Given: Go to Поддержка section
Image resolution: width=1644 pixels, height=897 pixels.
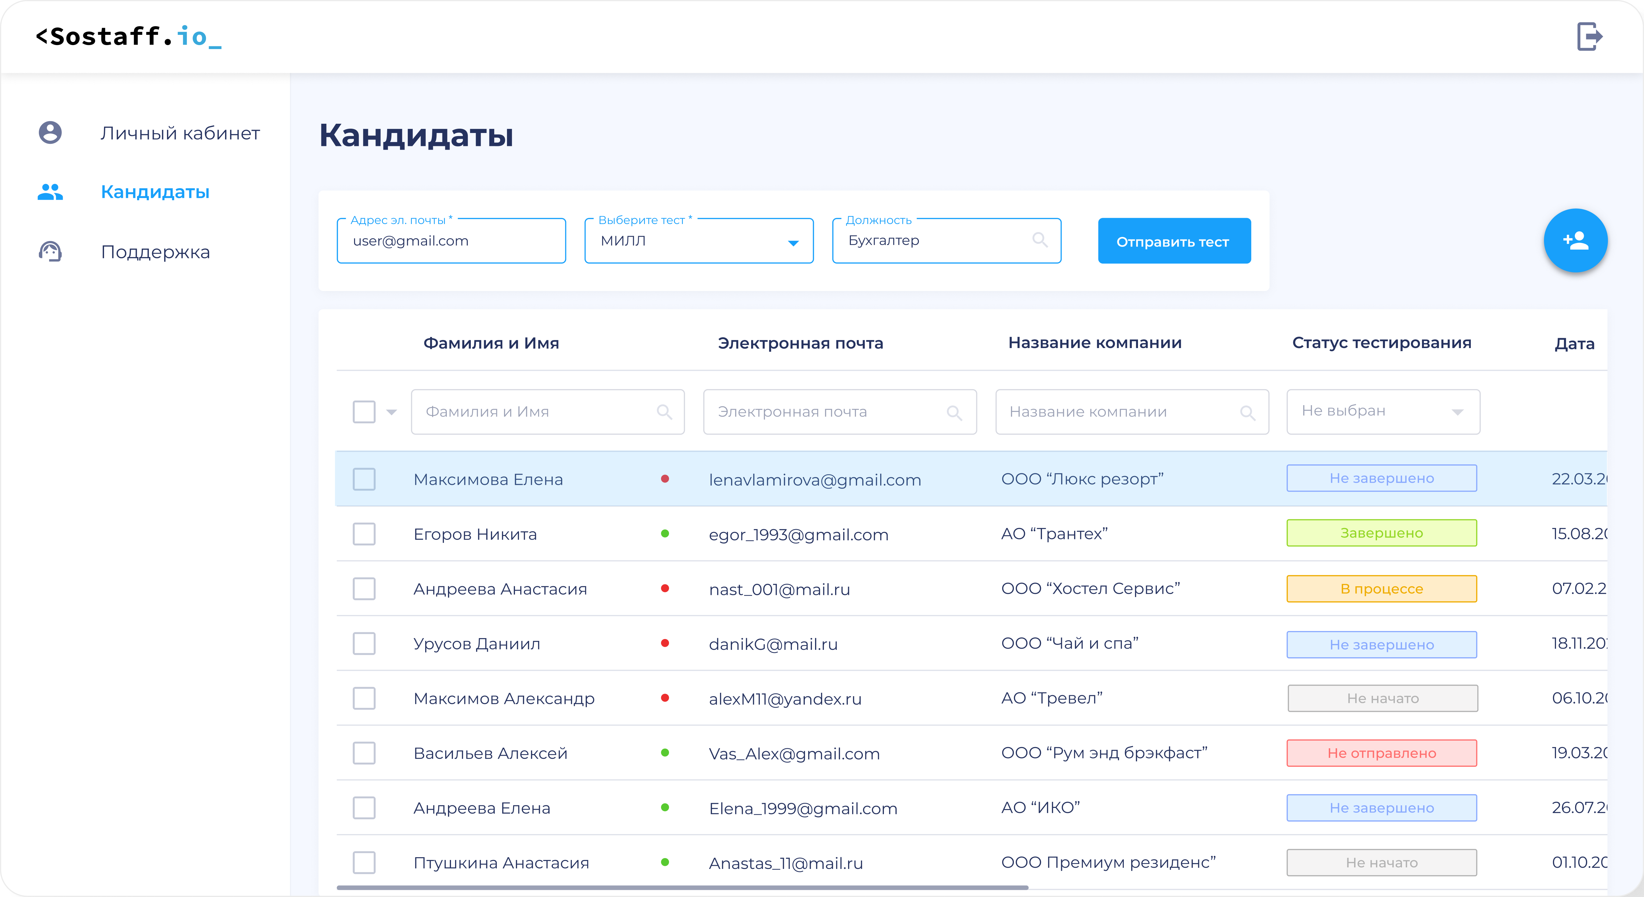Looking at the screenshot, I should point(155,252).
